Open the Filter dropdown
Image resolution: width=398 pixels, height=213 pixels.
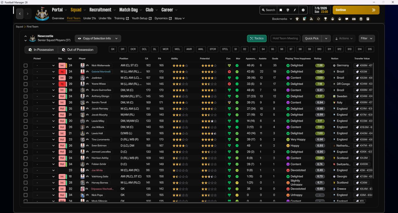[367, 38]
